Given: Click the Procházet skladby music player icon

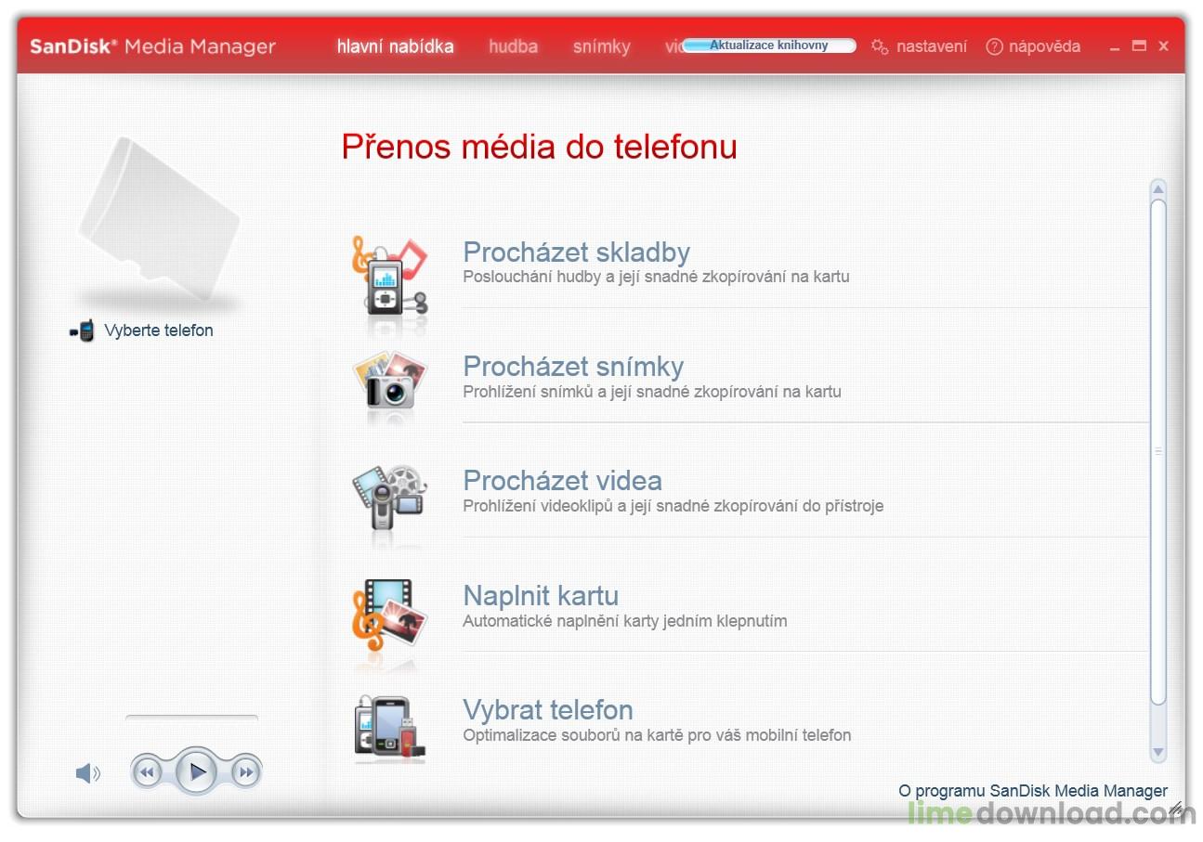Looking at the screenshot, I should pyautogui.click(x=390, y=274).
